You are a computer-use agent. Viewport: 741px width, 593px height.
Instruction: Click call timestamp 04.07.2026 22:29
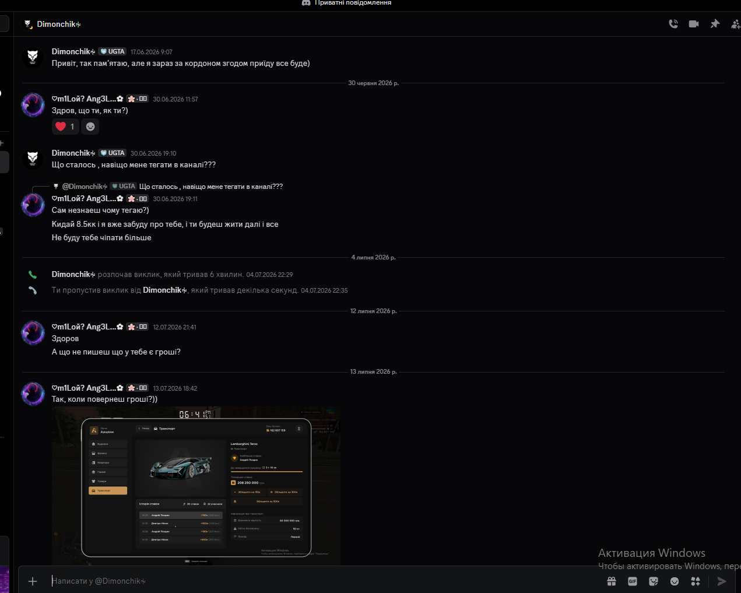tap(269, 275)
